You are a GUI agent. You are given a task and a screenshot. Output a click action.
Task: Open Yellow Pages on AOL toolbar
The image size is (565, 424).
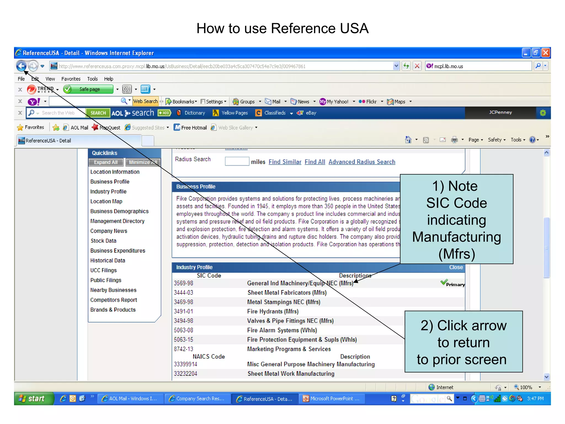230,113
